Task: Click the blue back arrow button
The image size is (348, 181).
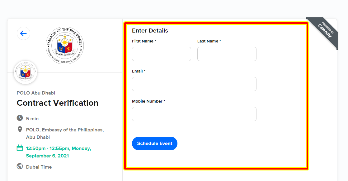Action: click(x=23, y=33)
